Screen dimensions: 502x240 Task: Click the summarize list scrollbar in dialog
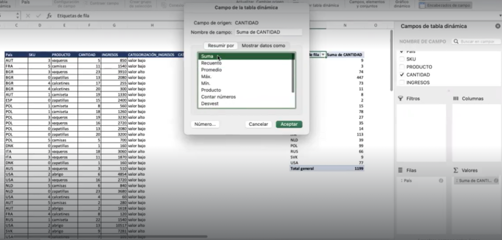pos(293,73)
